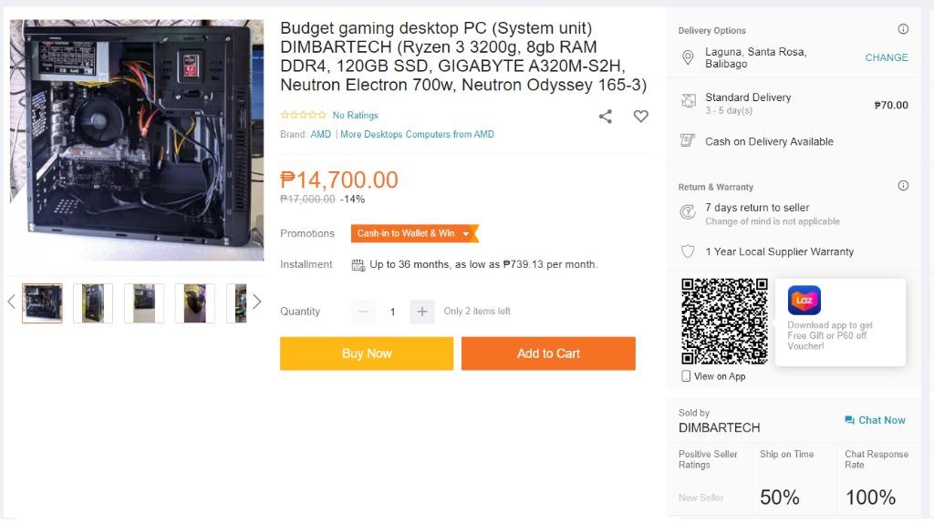The image size is (934, 523).
Task: Open More Desktops Computers from AMD link
Action: [x=417, y=135]
